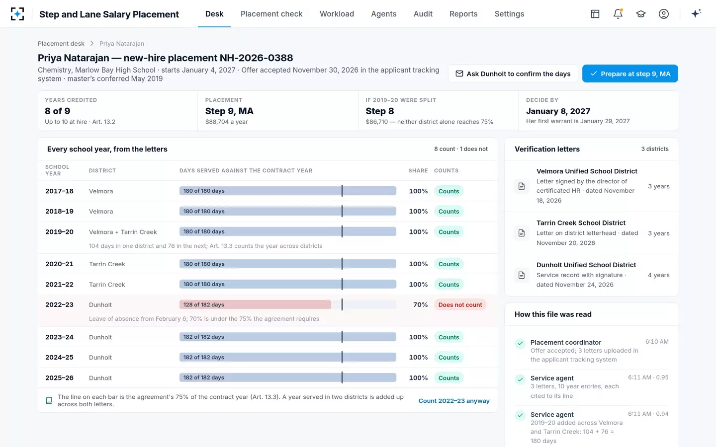
Task: Click the Counts badge for 2020–21
Action: click(x=449, y=264)
